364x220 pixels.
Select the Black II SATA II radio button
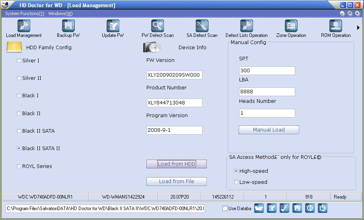pyautogui.click(x=19, y=149)
